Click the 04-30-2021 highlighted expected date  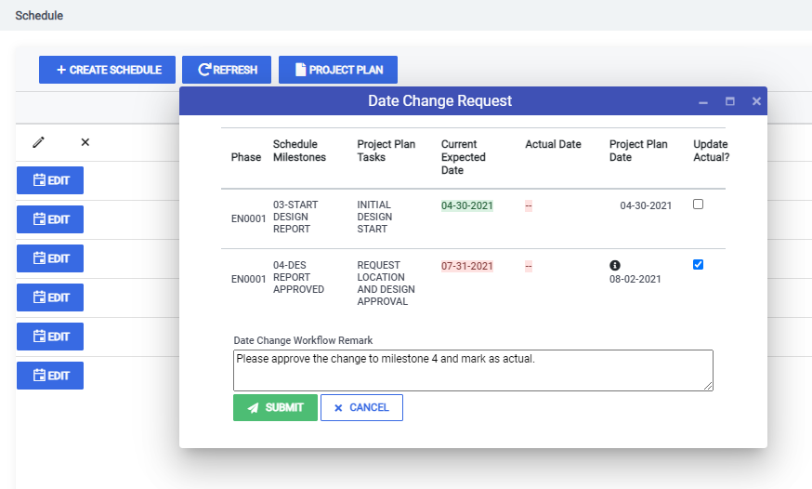466,205
